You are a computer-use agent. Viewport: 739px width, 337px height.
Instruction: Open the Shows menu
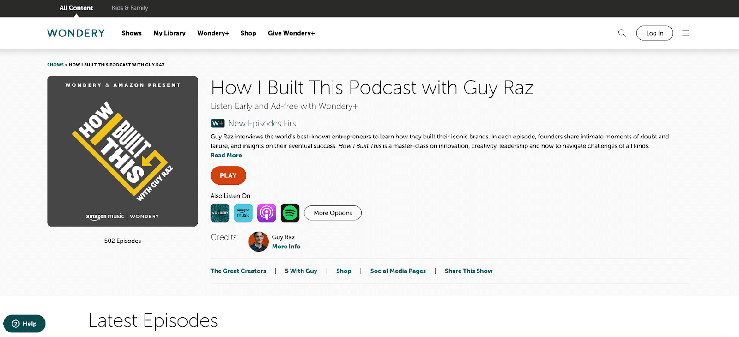pyautogui.click(x=132, y=33)
